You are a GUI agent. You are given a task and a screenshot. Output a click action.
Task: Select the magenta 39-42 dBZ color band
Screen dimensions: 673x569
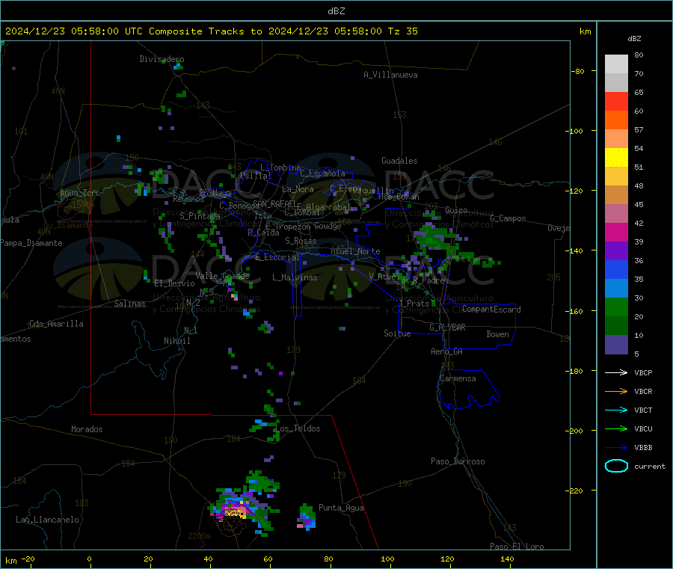[616, 232]
